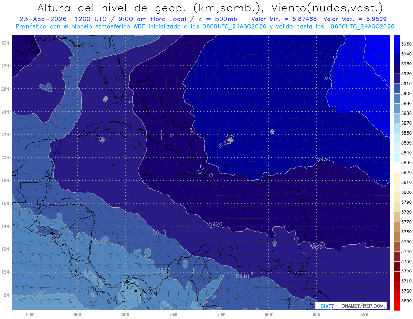Click the red legend swatch below 5690
This screenshot has width=413, height=319.
pos(397,306)
